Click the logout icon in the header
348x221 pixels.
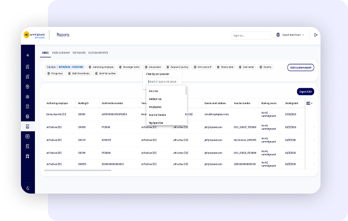coord(316,35)
